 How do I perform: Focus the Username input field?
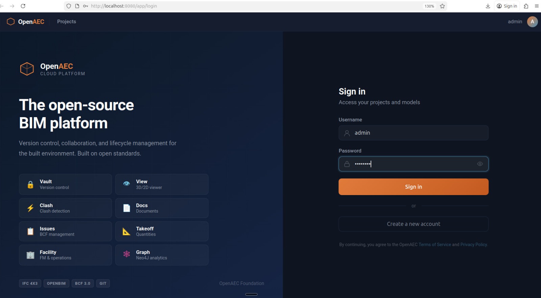414,133
